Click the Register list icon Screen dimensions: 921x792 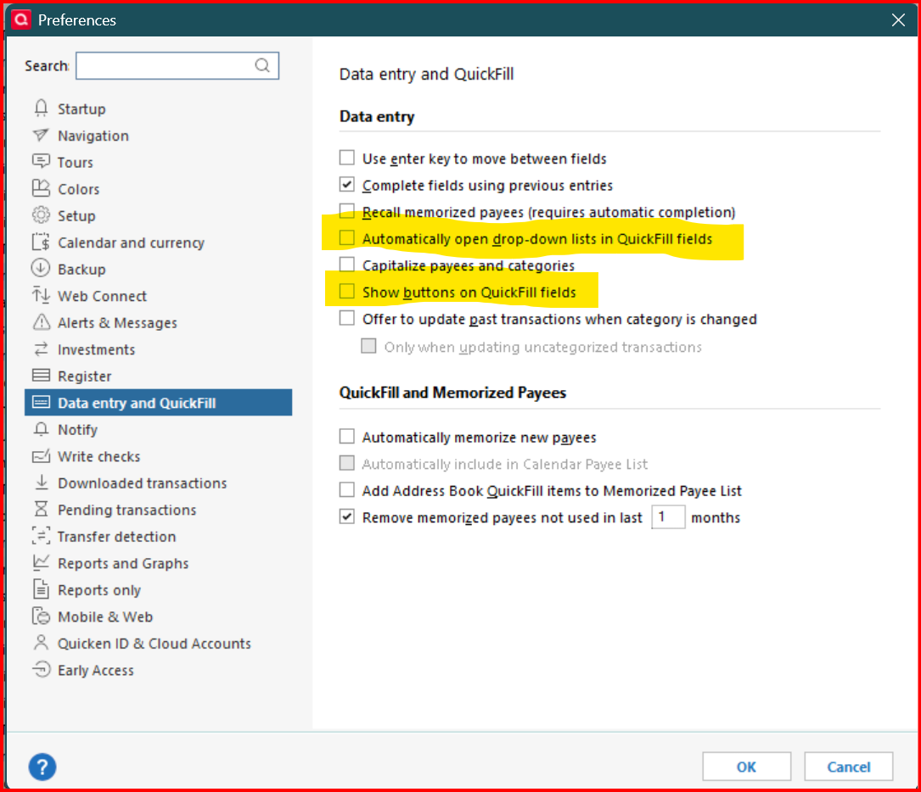[41, 376]
